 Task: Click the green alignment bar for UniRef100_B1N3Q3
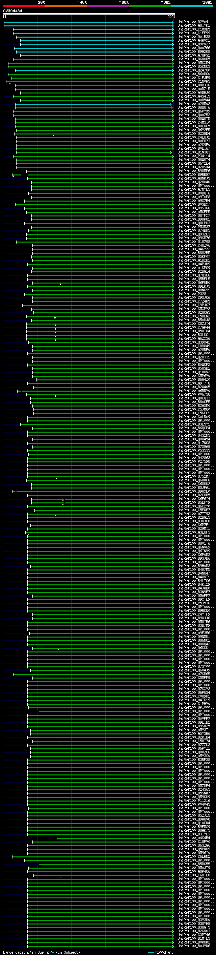tap(94, 152)
